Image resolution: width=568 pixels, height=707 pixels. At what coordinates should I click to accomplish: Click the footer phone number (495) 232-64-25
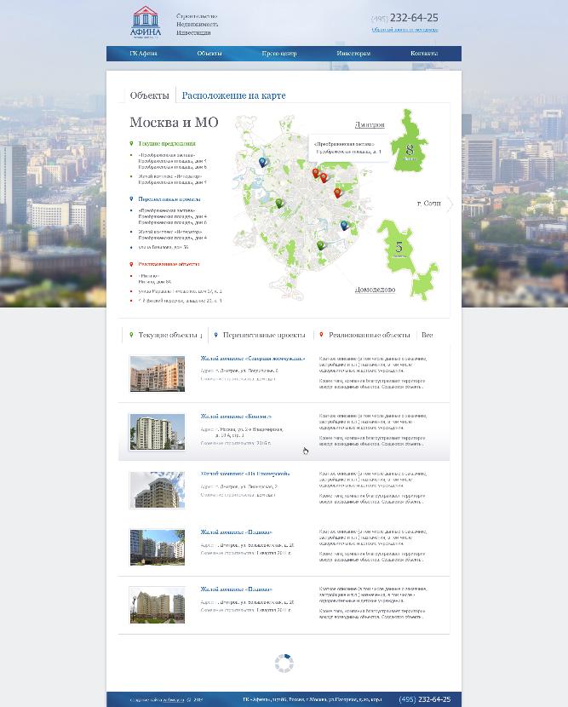tap(425, 699)
